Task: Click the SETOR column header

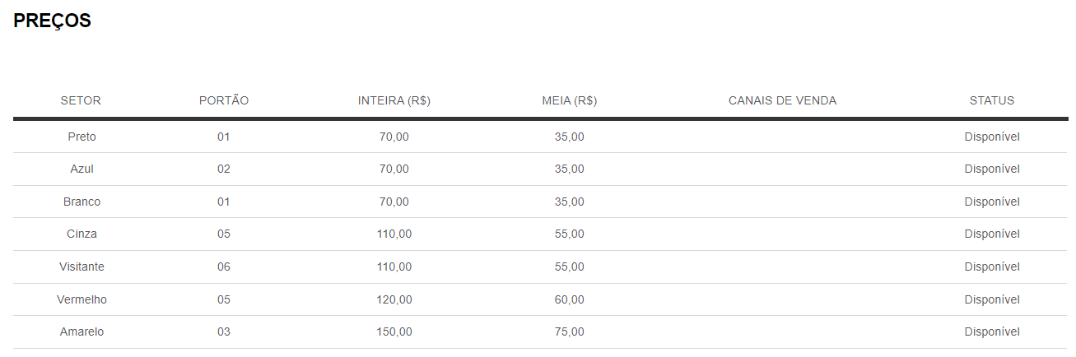Action: pos(81,100)
